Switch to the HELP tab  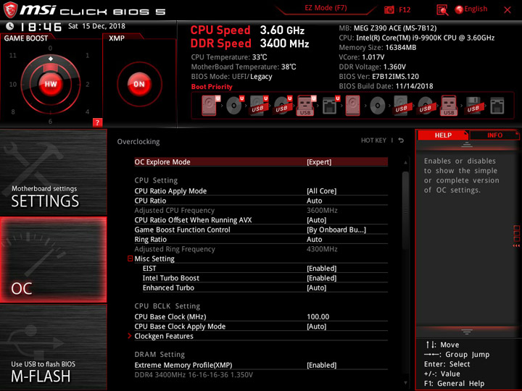443,135
